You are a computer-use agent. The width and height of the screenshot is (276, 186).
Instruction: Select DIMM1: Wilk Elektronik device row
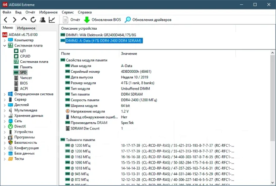(x=98, y=35)
